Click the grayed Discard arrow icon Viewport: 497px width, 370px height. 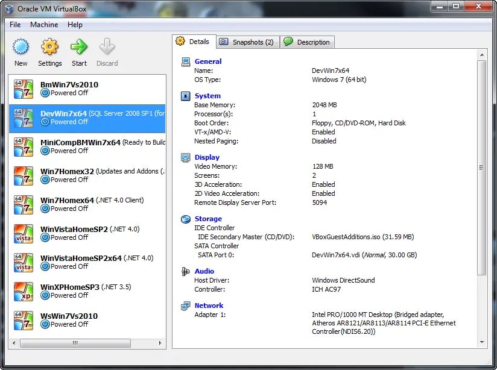107,46
